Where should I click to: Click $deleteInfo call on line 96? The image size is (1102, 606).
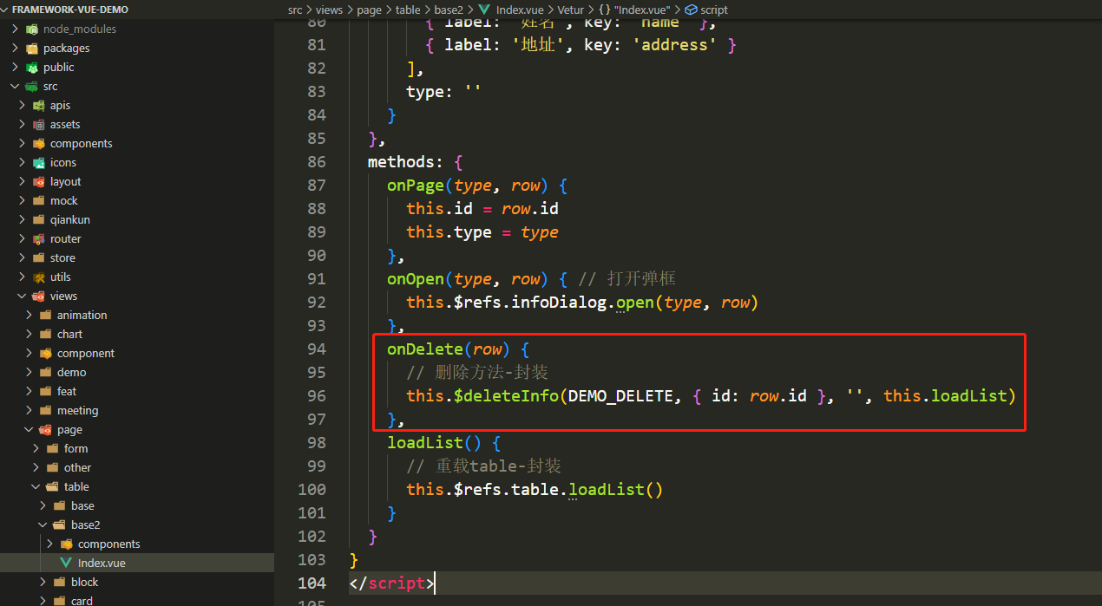coord(507,395)
